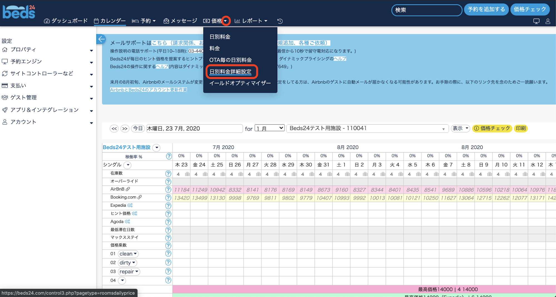Screen dimensions: 556x297
Task: Choose イールドオプティマイザー menu entry
Action: pyautogui.click(x=240, y=83)
